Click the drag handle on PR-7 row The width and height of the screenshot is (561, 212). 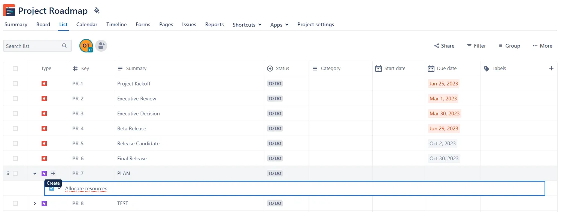click(8, 173)
